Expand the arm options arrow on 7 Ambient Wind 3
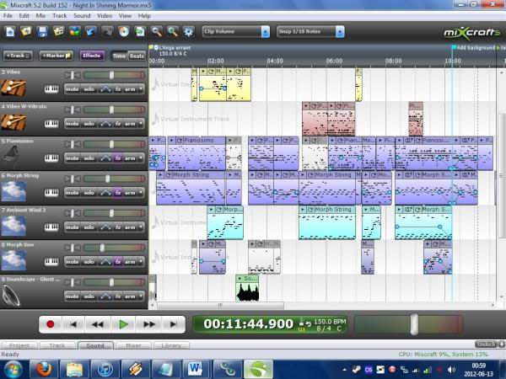Screen dimensions: 506x379 coord(141,227)
